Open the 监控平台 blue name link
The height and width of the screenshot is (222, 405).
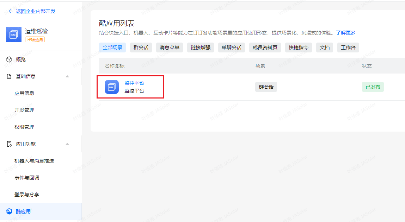134,83
